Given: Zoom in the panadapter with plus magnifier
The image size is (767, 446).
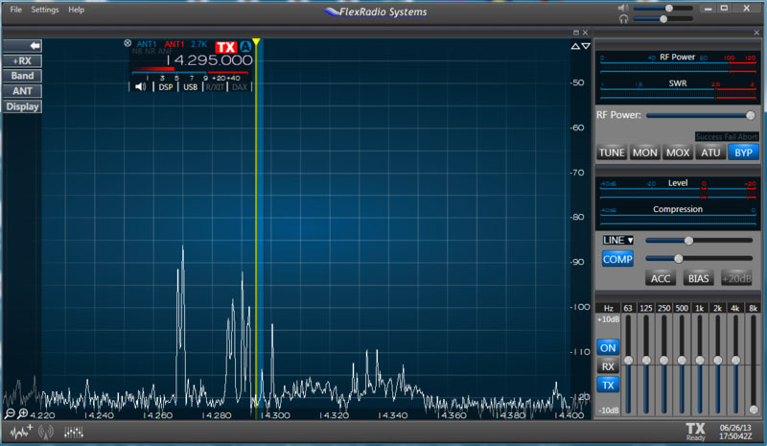Looking at the screenshot, I should coord(22,414).
